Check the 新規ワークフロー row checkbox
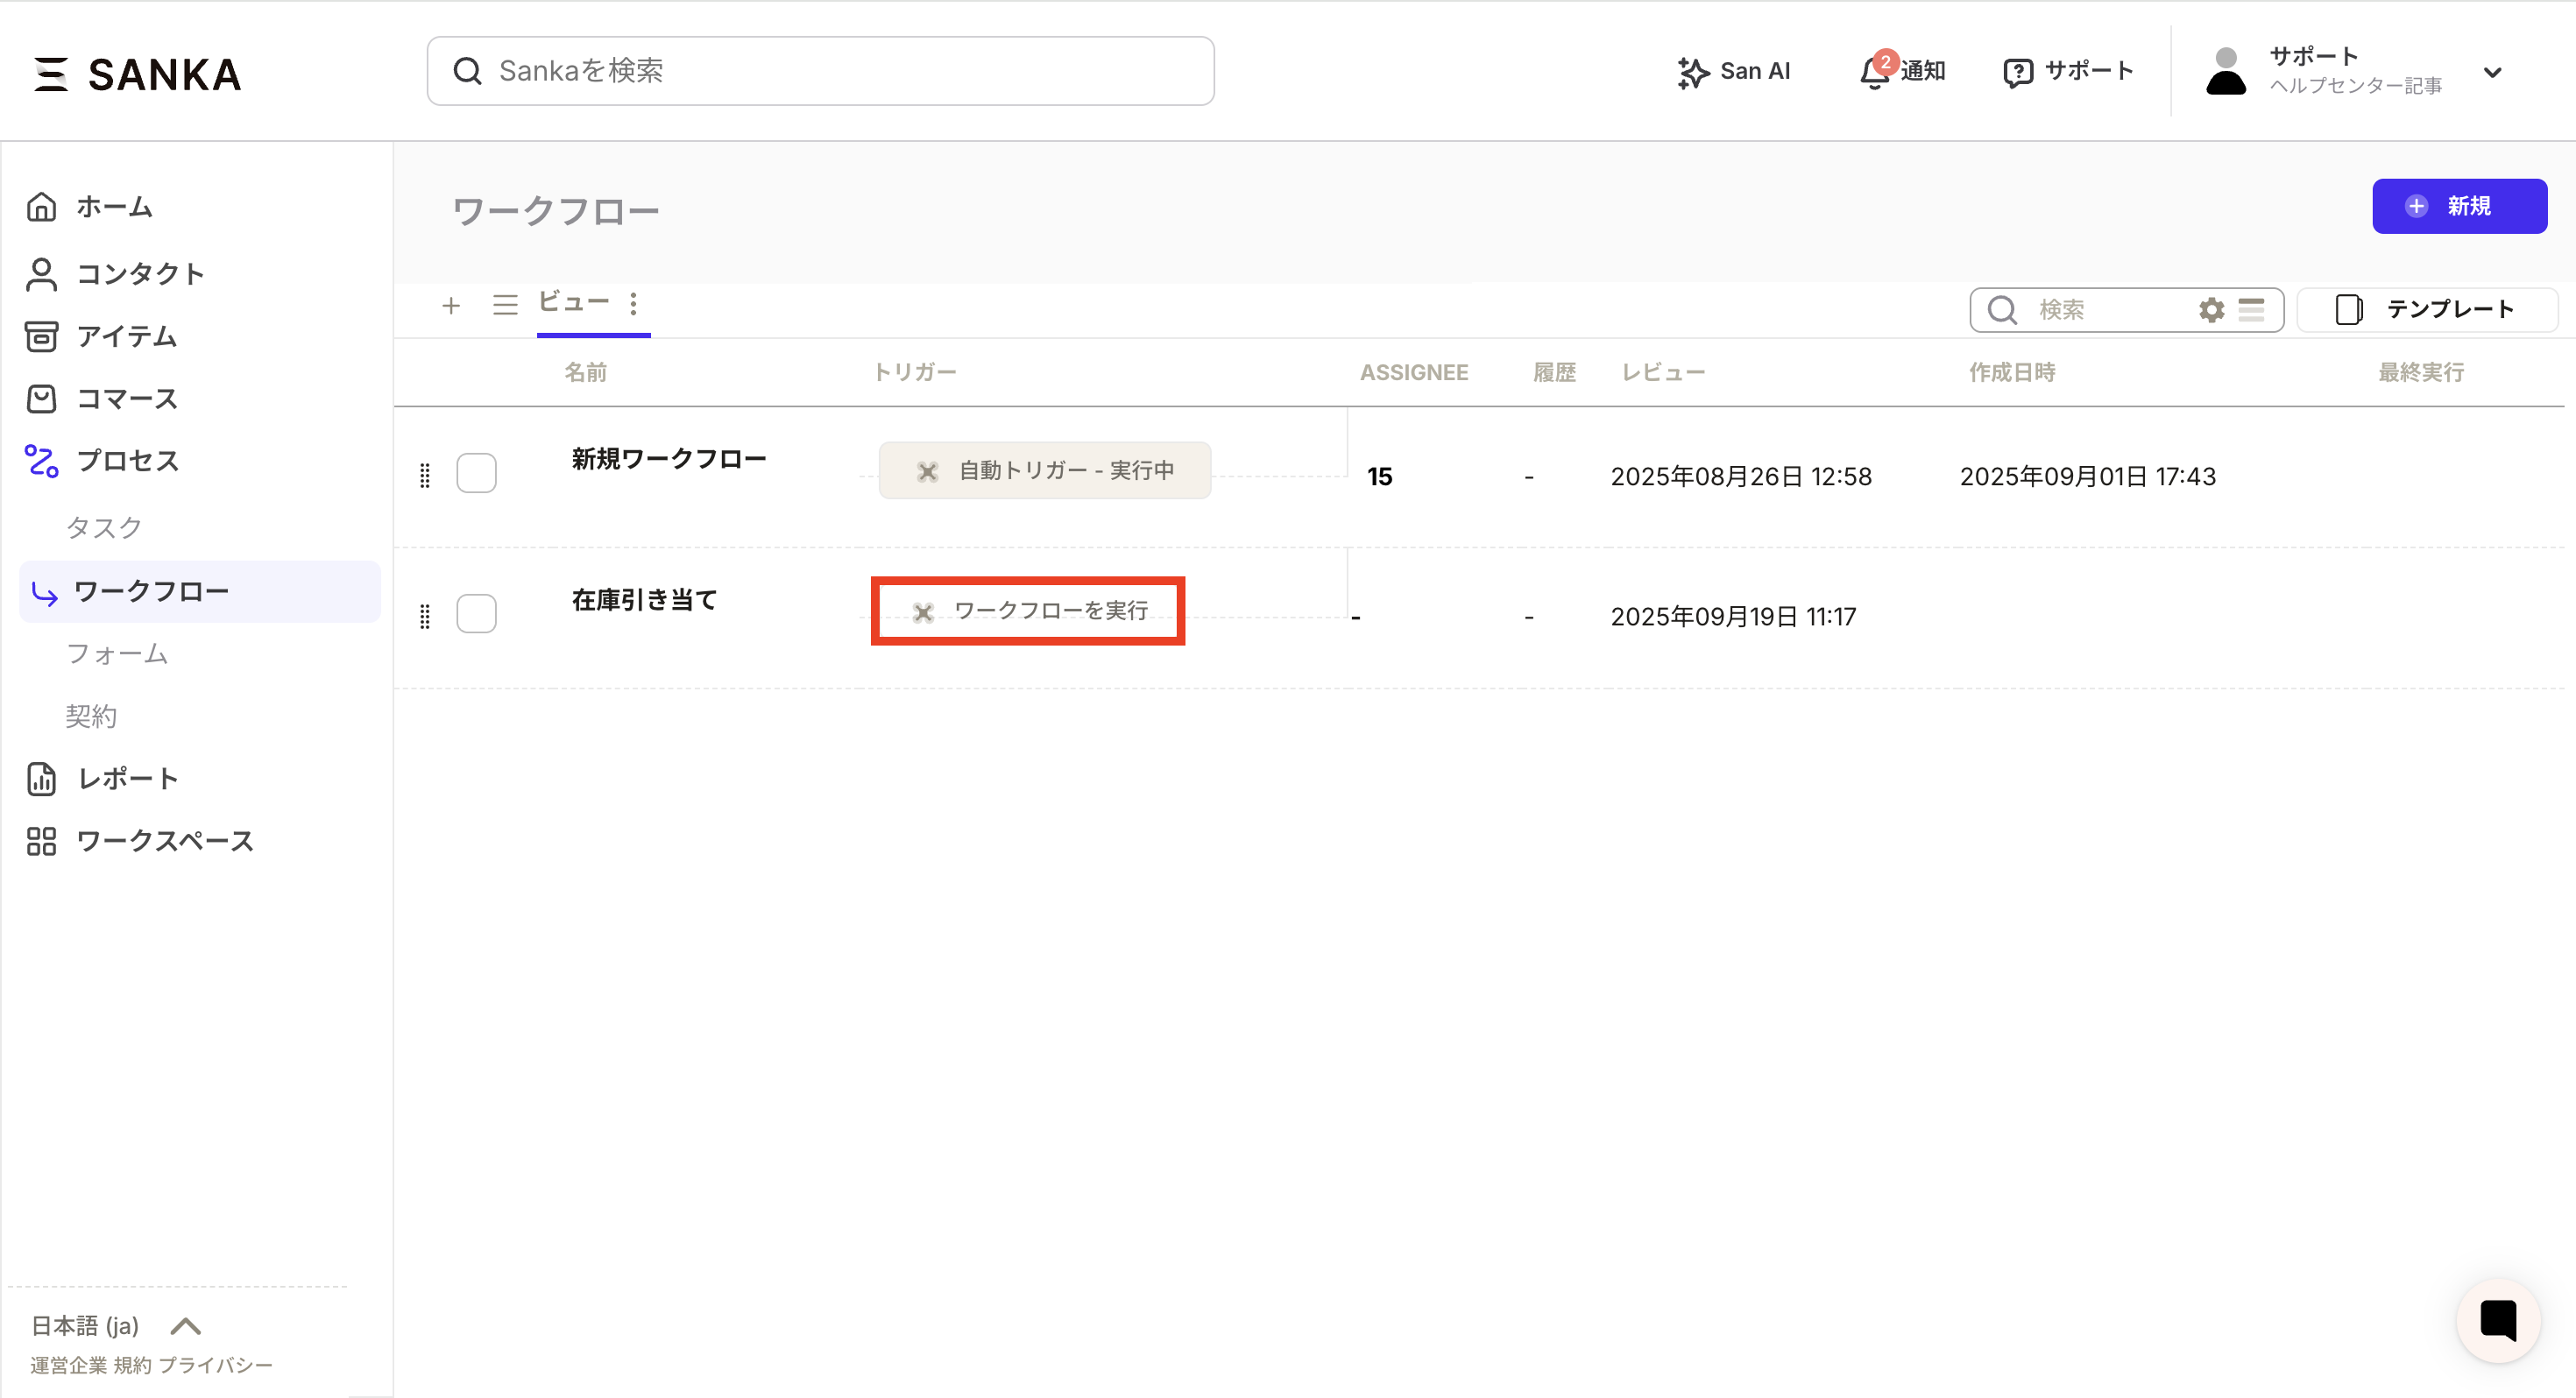Image resolution: width=2576 pixels, height=1398 pixels. pos(476,473)
